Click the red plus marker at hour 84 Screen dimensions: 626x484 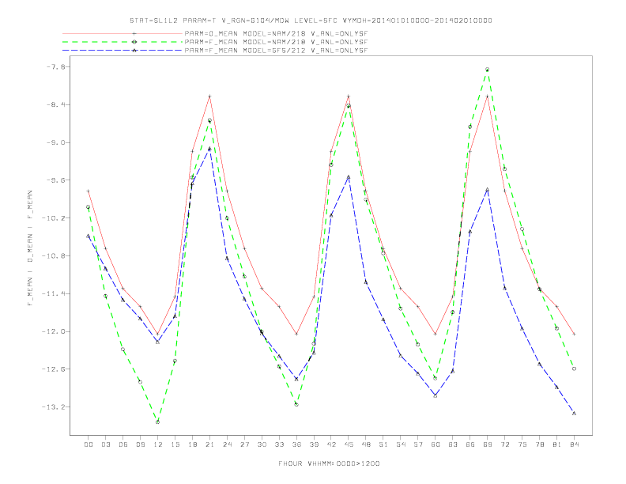pos(574,334)
